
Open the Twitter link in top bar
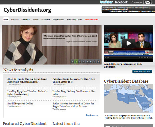tap(106, 2)
